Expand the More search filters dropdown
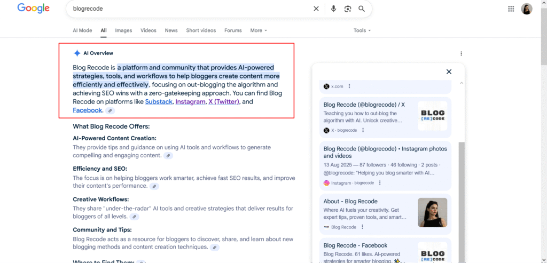Viewport: 547px width, 263px height. click(259, 30)
